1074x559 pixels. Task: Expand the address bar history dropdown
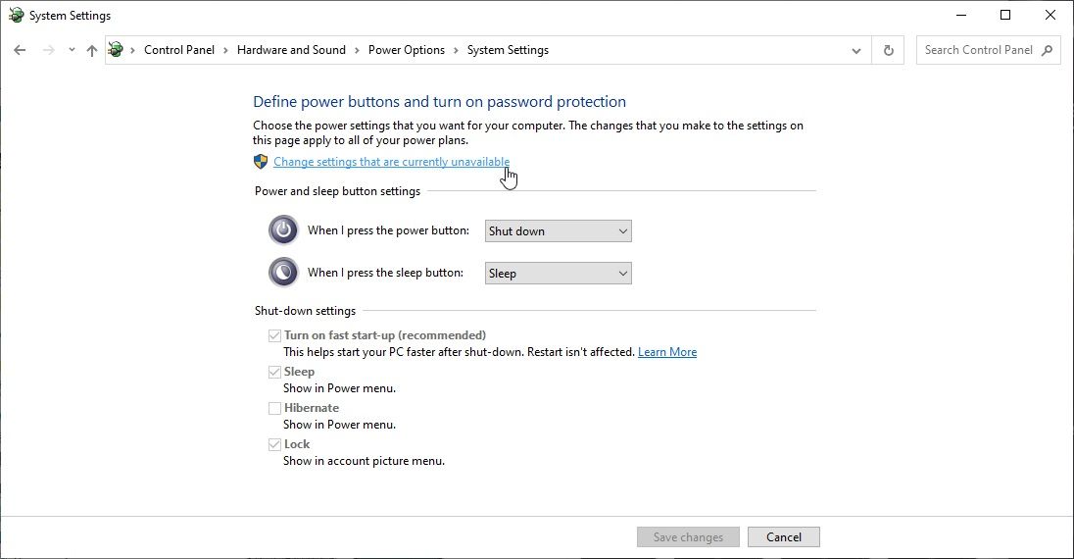[856, 50]
